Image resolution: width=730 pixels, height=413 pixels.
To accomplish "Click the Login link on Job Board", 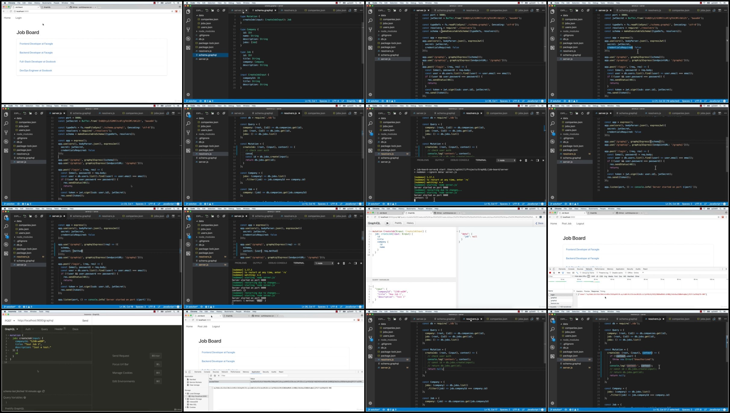I will point(18,18).
